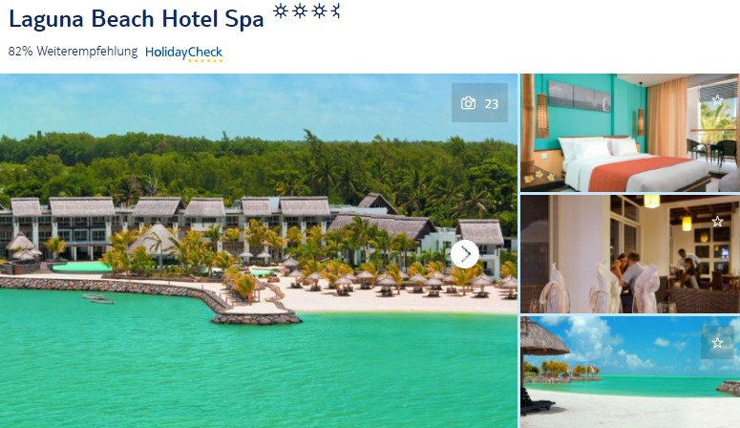Favorite the beach photo with its star

tap(717, 342)
